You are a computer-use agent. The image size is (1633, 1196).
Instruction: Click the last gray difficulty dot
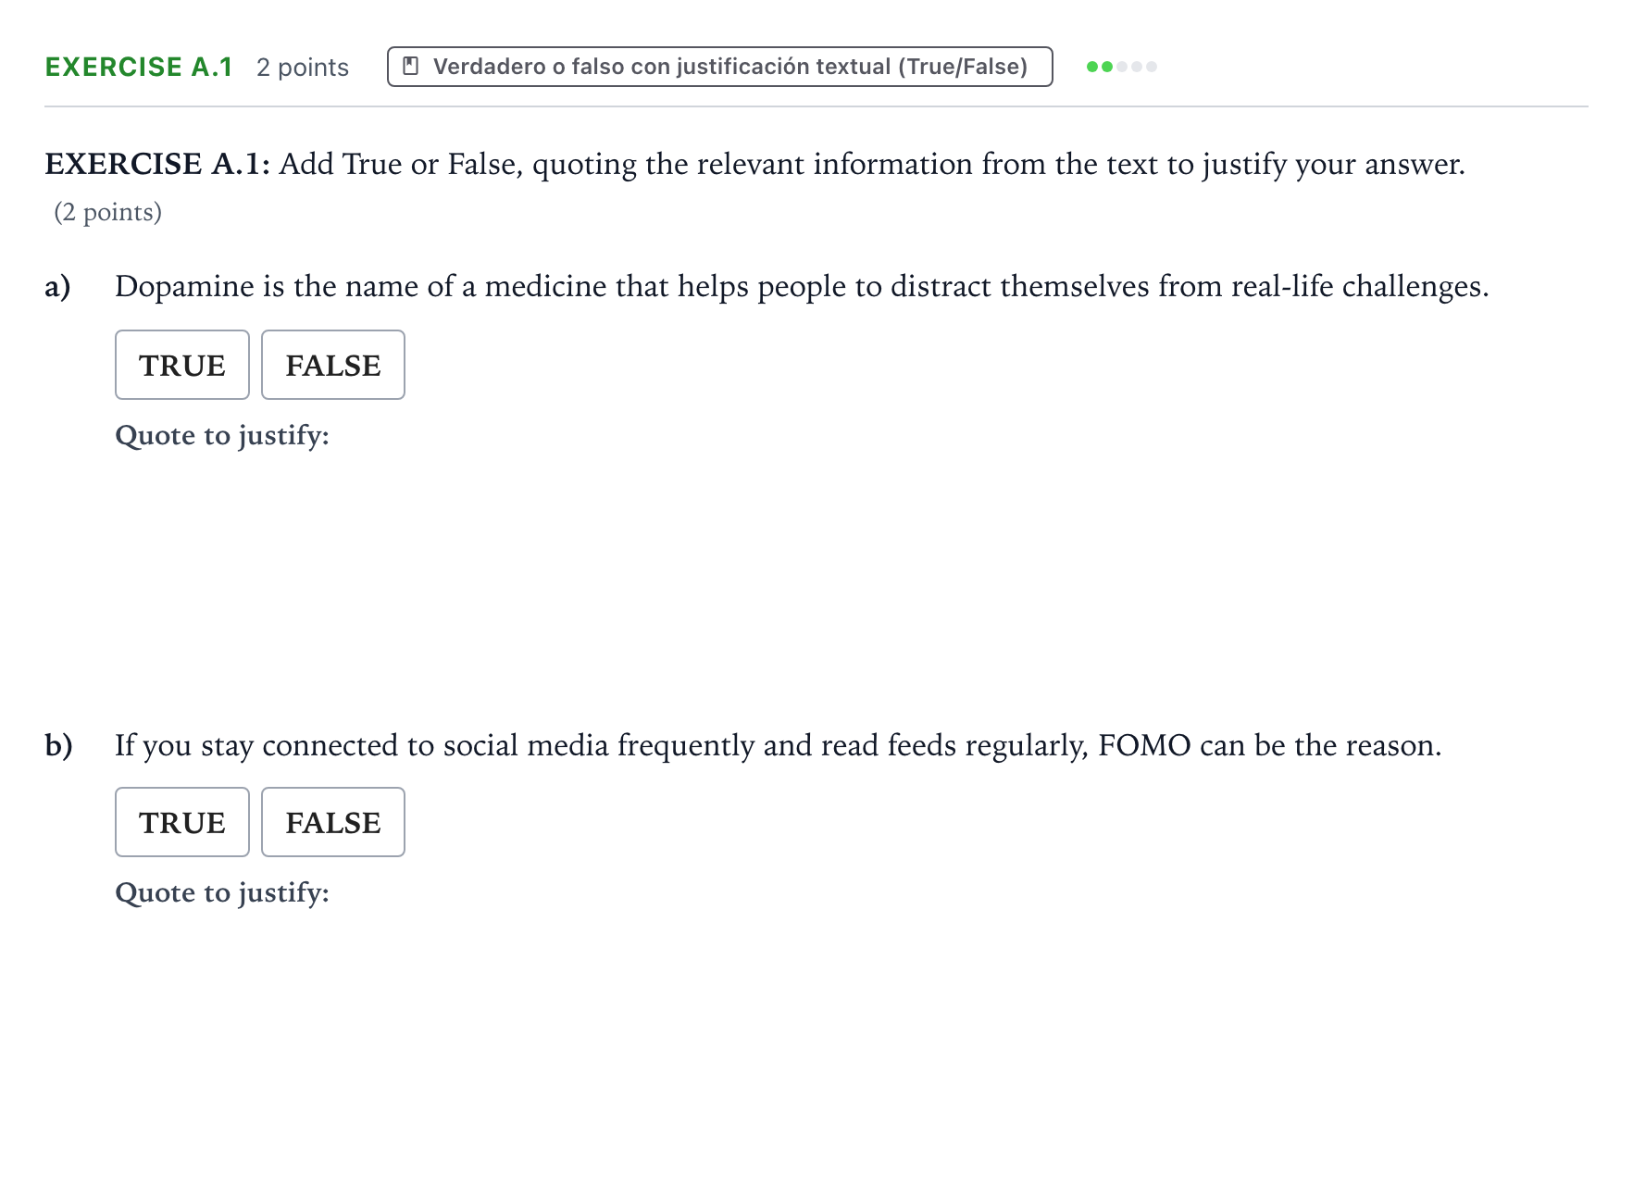[x=1152, y=67]
